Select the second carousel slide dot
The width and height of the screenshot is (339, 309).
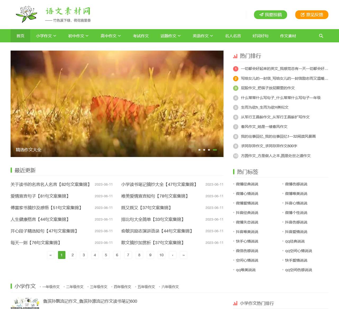(204, 150)
